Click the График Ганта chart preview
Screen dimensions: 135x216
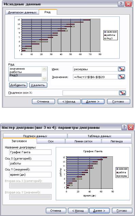click(93, 174)
